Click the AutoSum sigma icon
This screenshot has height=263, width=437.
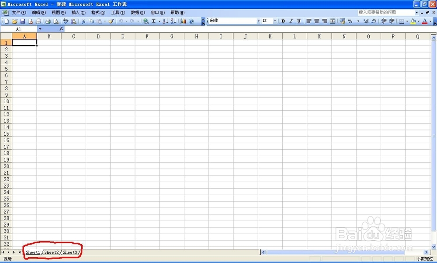click(153, 21)
